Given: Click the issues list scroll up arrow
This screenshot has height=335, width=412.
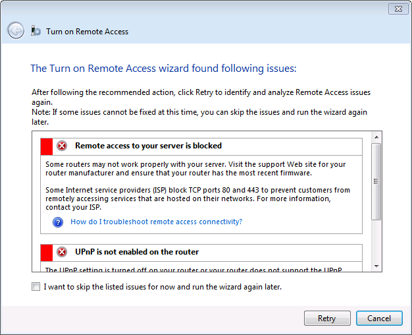Looking at the screenshot, I should pyautogui.click(x=376, y=137).
